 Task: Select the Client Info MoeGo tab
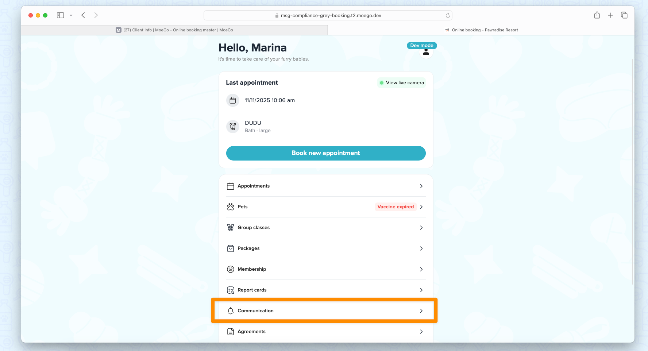(x=174, y=30)
